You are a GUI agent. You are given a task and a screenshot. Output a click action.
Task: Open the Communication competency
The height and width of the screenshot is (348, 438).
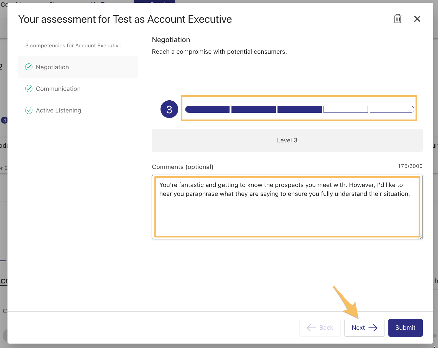click(58, 89)
